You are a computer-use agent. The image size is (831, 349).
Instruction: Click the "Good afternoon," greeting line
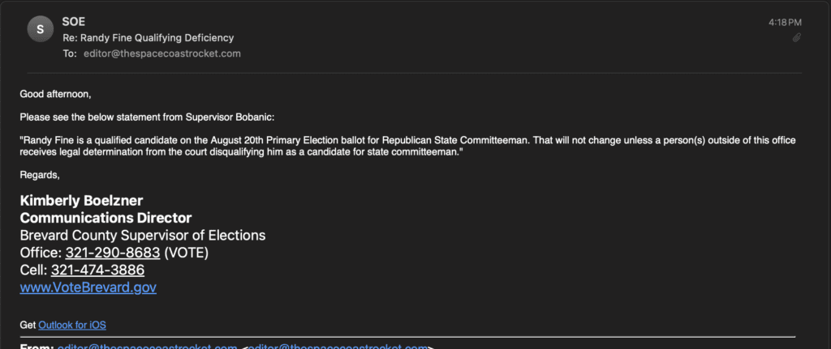(56, 94)
